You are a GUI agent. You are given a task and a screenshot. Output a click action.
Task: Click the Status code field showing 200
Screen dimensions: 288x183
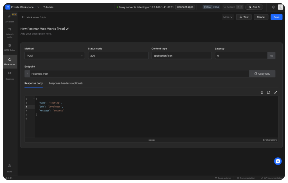(118, 56)
